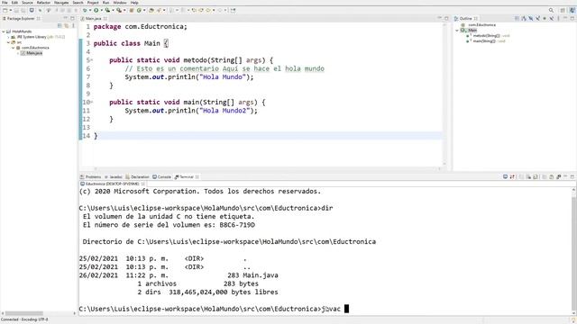Select the Terminal tab
Viewport: 577px width, 324px height.
pyautogui.click(x=187, y=177)
